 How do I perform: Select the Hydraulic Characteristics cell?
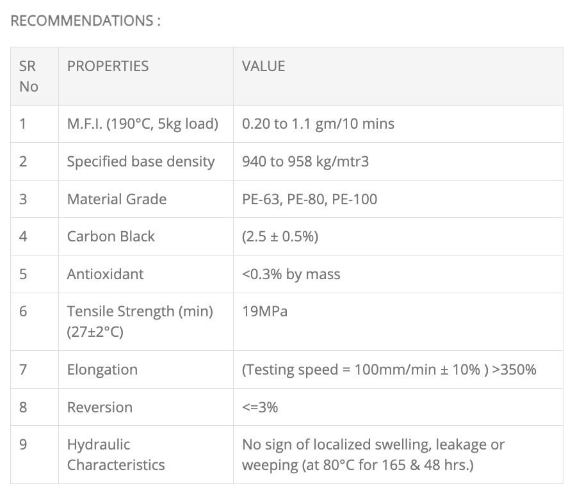[x=115, y=455]
